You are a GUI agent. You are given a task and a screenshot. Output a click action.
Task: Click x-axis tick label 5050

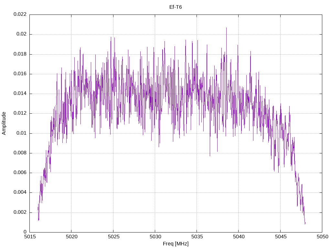click(322, 237)
